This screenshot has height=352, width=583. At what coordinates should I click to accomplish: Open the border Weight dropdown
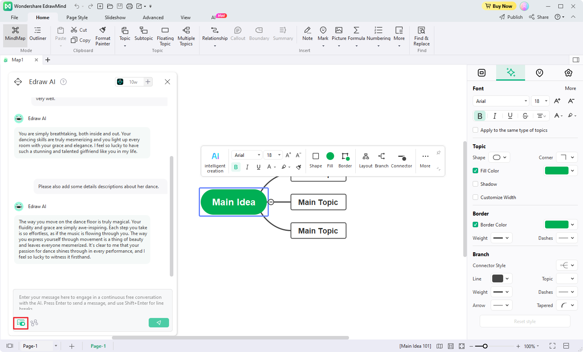[x=501, y=238]
